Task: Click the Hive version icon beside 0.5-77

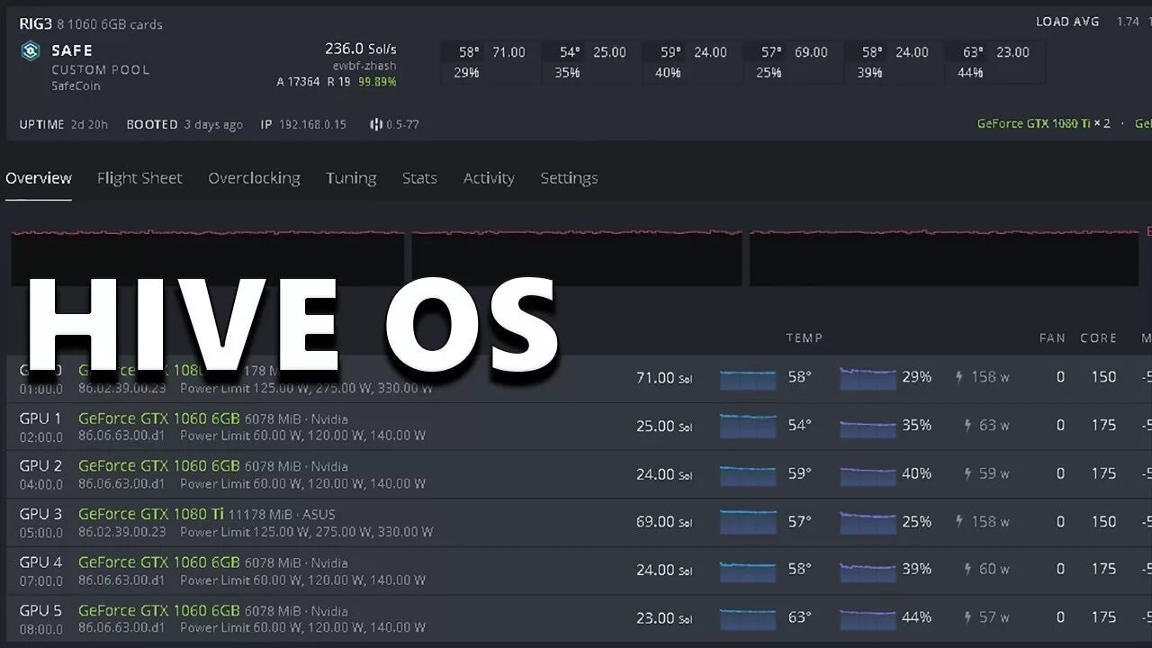Action: tap(376, 124)
